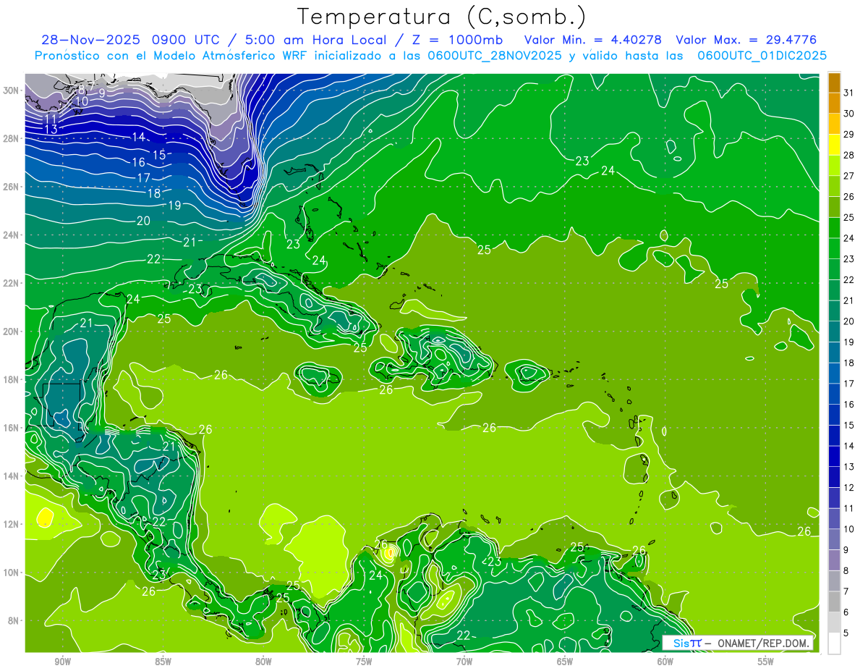The image size is (868, 671).
Task: Click the "ONAMET/REP.DOM." credit label
Action: (x=762, y=643)
